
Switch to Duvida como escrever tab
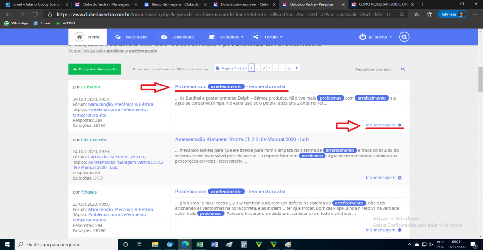pyautogui.click(x=245, y=4)
